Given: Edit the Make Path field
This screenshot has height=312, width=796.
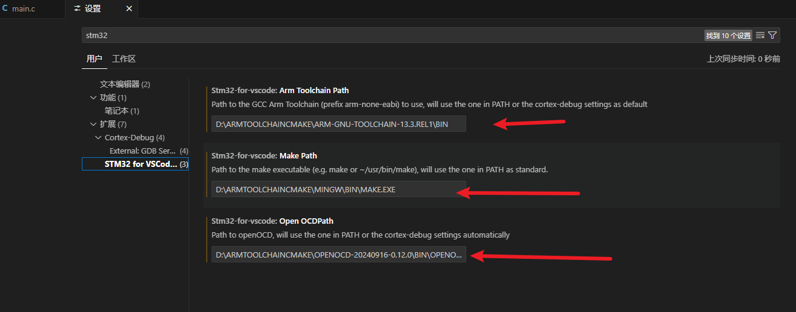Looking at the screenshot, I should [x=339, y=189].
